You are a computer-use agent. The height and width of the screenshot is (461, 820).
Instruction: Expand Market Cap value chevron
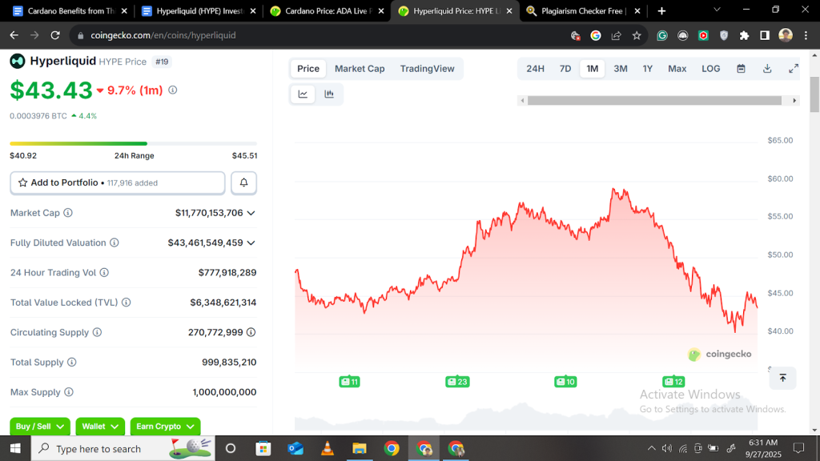coord(251,213)
